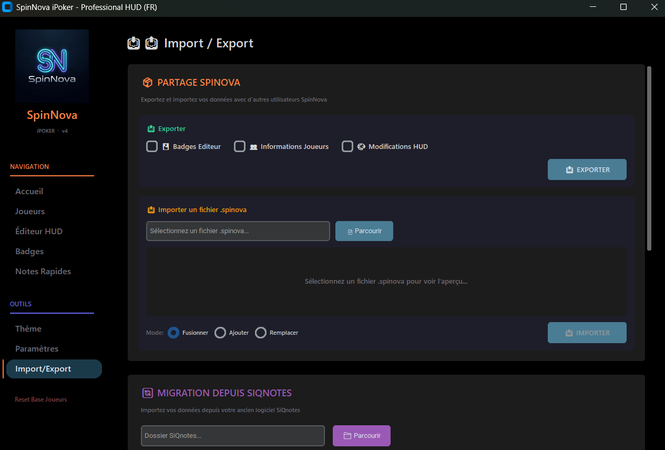Click the iPOKER · v4 version label
The image size is (665, 450).
tap(52, 131)
